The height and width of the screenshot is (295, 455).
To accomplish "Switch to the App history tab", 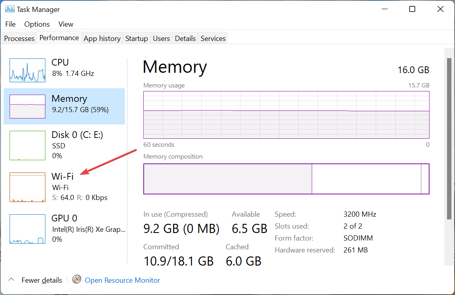I will (x=102, y=39).
